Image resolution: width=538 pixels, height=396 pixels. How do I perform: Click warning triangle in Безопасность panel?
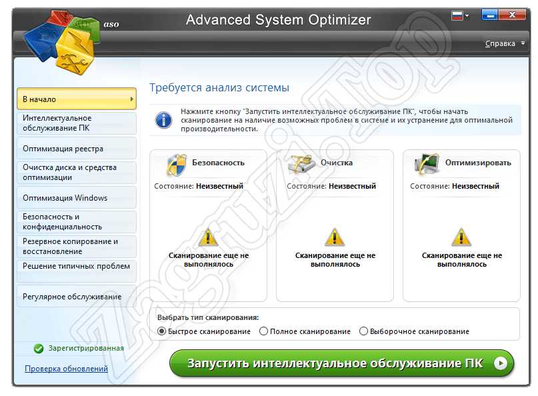208,237
